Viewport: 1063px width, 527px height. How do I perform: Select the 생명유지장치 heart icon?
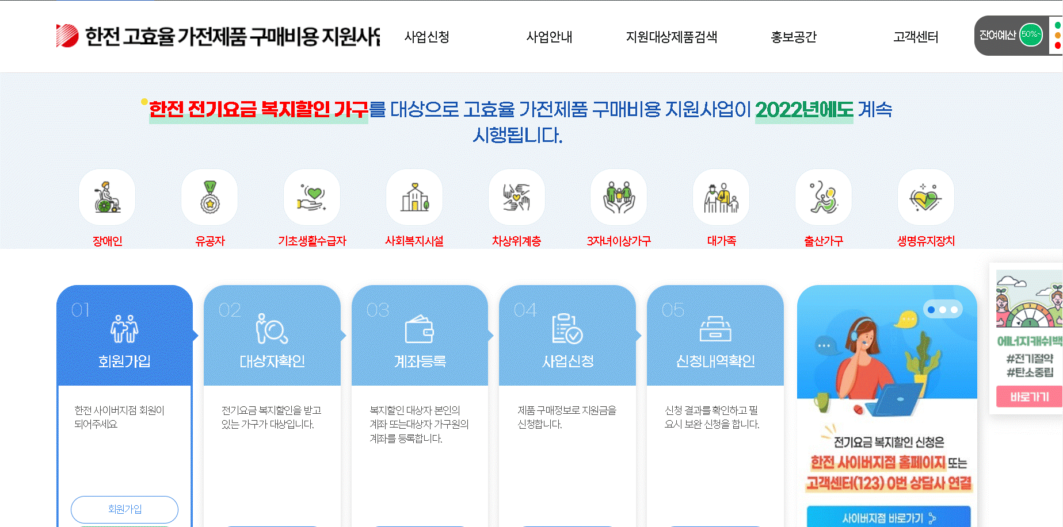coord(925,197)
